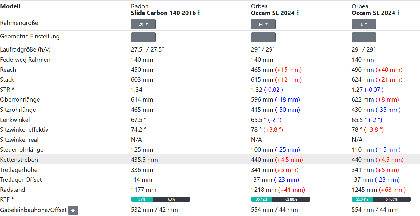
Task: Open frame size dropdown showing L
Action: tap(364, 24)
